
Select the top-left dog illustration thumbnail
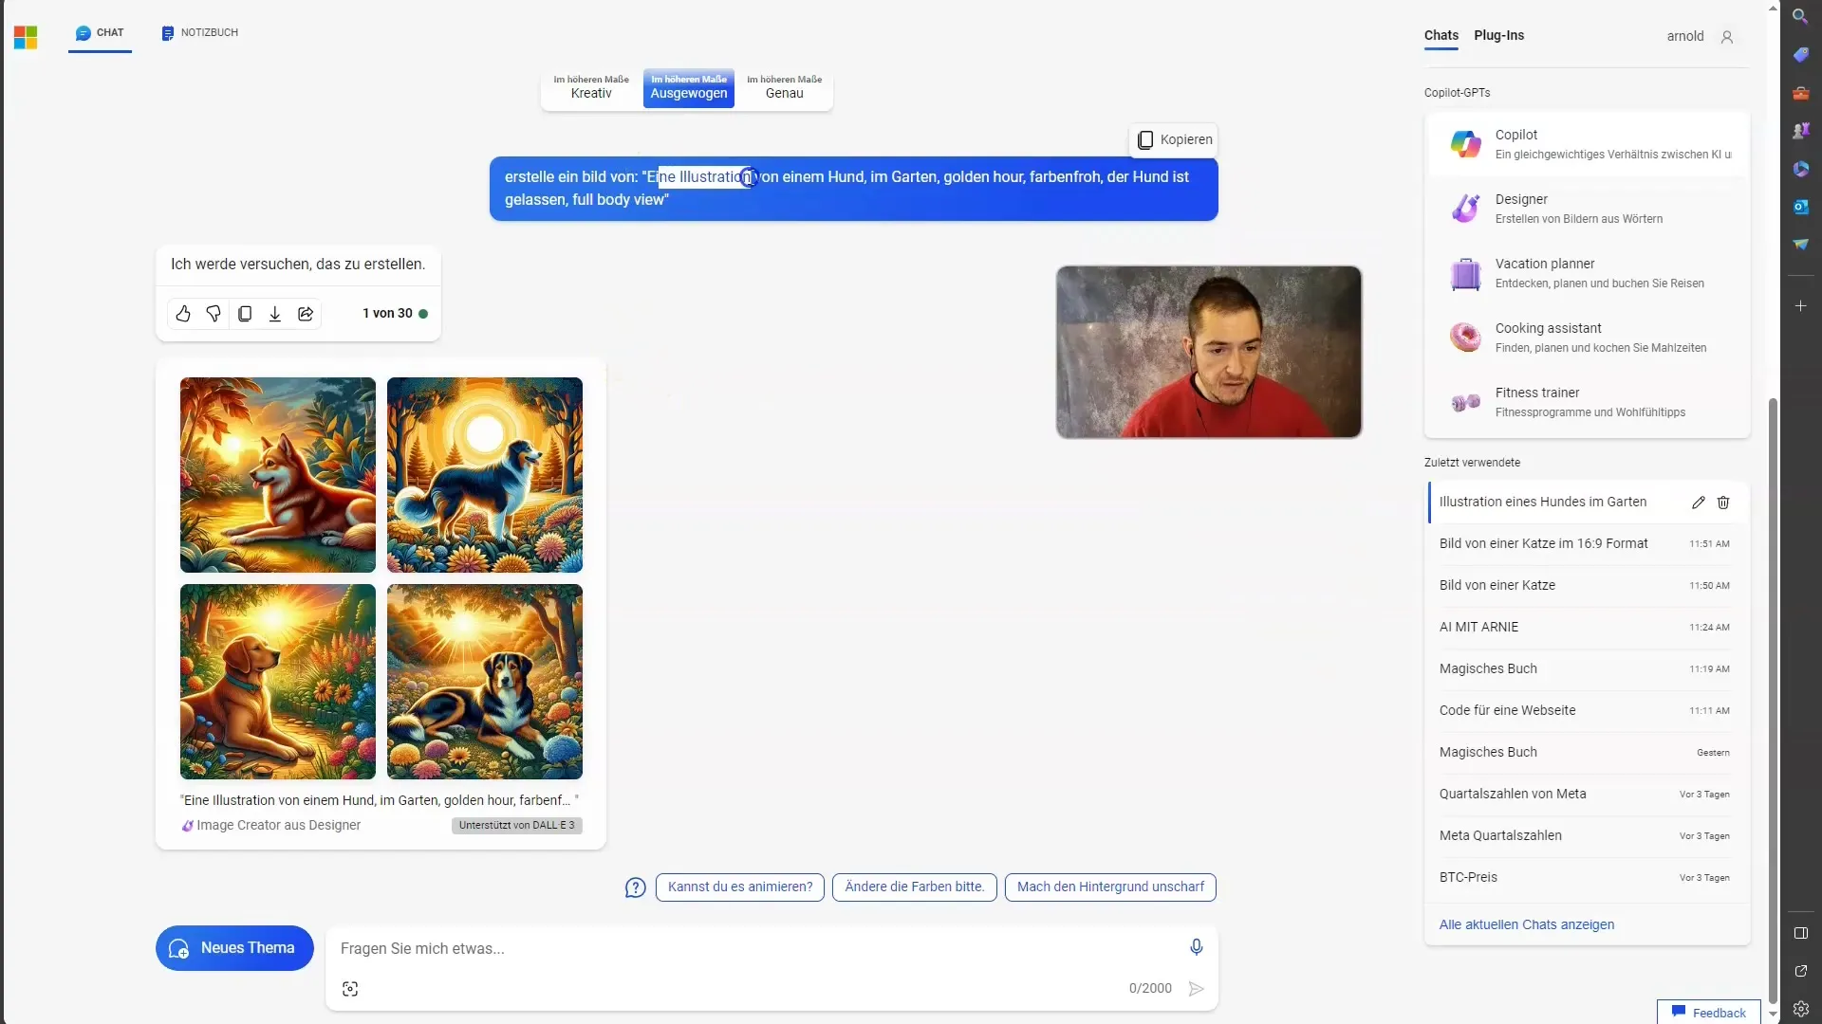tap(276, 474)
